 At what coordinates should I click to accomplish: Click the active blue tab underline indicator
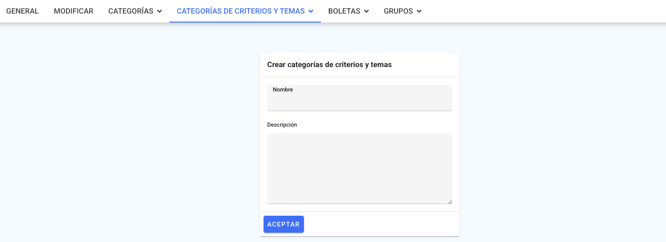point(245,22)
